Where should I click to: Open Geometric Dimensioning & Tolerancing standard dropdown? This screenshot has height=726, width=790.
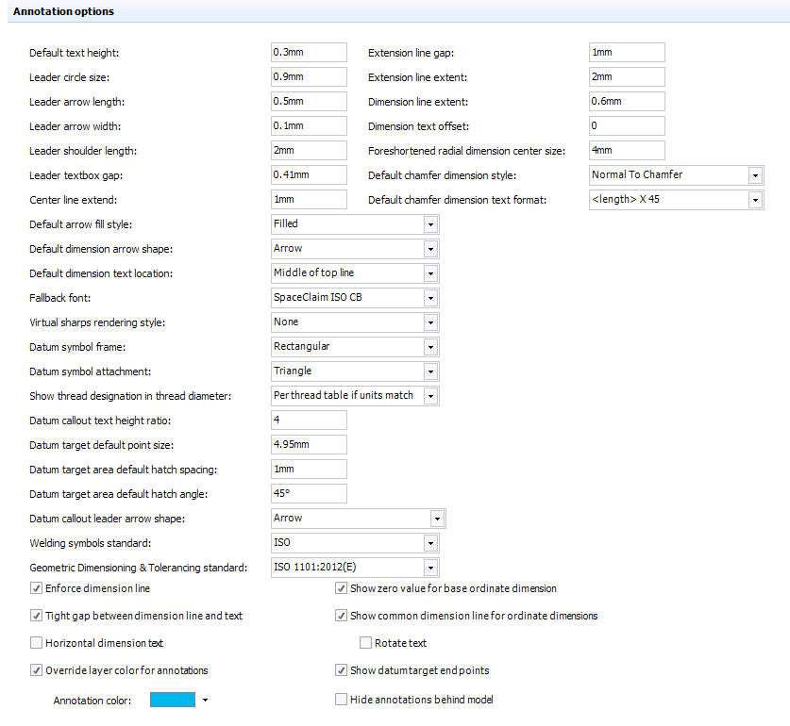(430, 568)
